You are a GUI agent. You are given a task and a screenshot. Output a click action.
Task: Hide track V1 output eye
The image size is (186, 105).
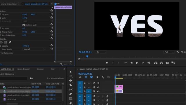point(98,91)
